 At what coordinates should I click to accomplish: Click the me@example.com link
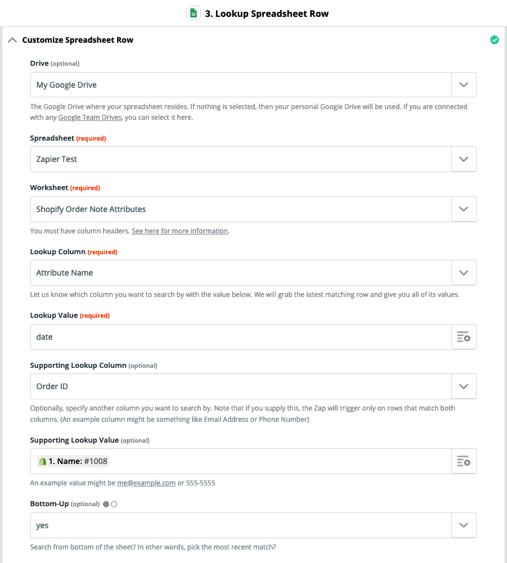pos(146,483)
